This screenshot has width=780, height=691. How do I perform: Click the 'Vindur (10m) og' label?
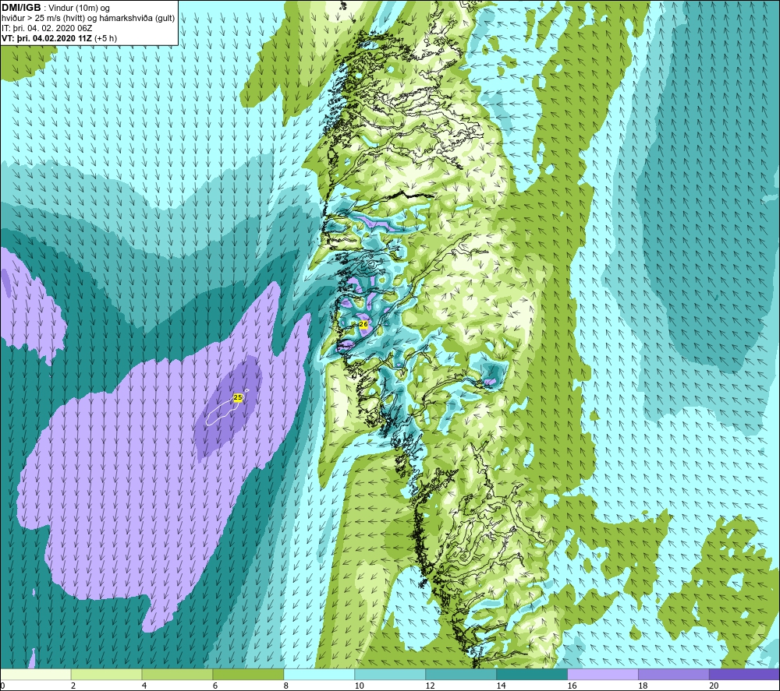click(x=79, y=8)
